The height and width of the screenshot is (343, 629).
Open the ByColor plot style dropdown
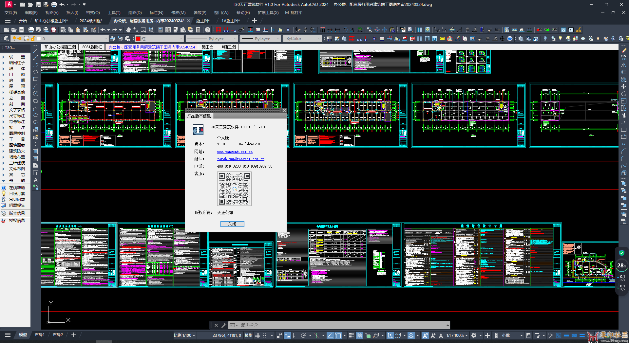point(319,39)
